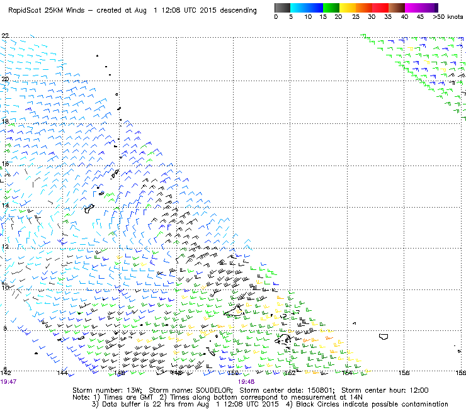Click the 'Black Circles indicate possible contamination' note
466x409 pixels.
point(372,404)
